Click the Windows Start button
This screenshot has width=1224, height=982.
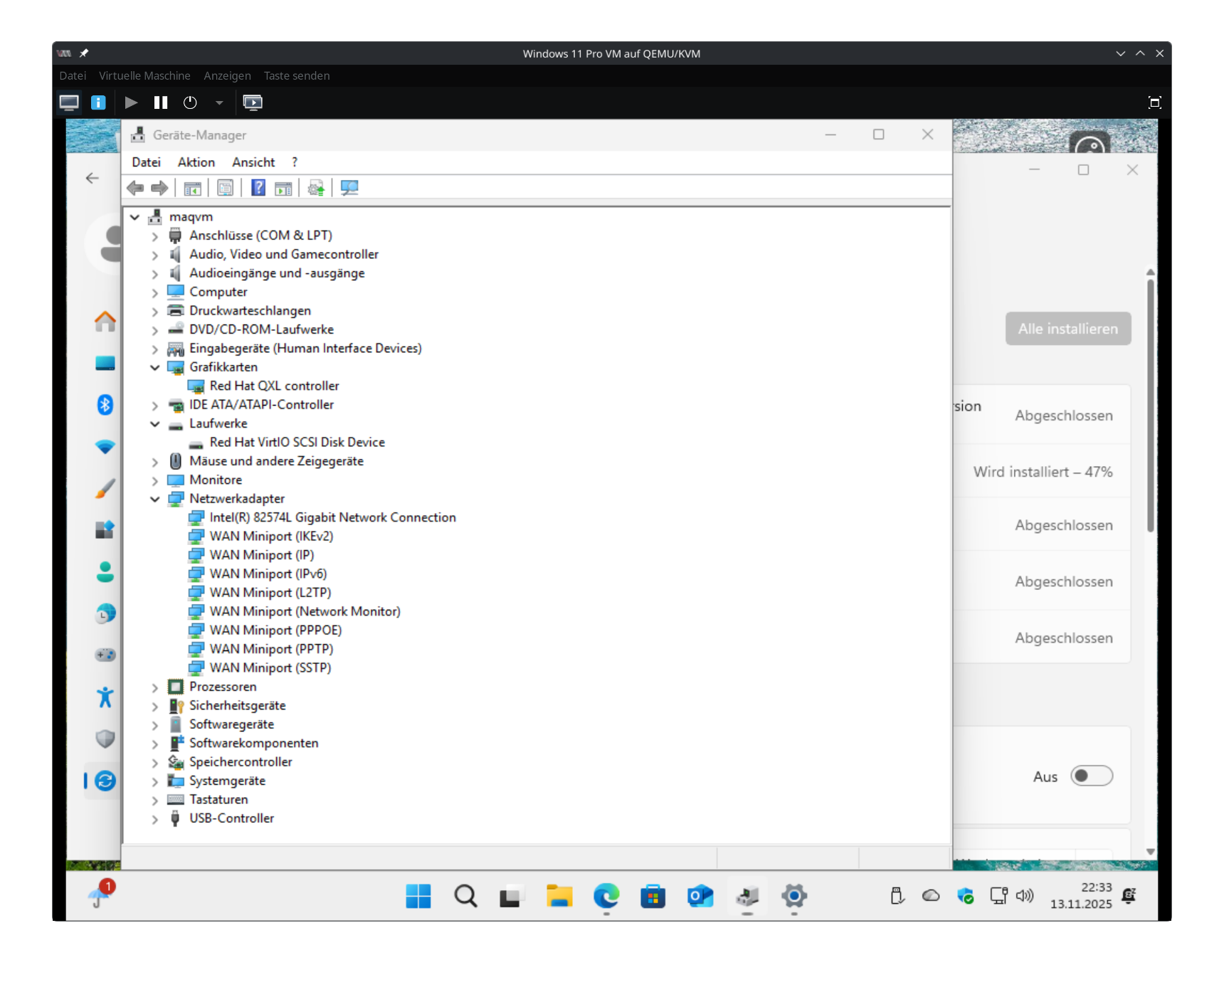[418, 896]
